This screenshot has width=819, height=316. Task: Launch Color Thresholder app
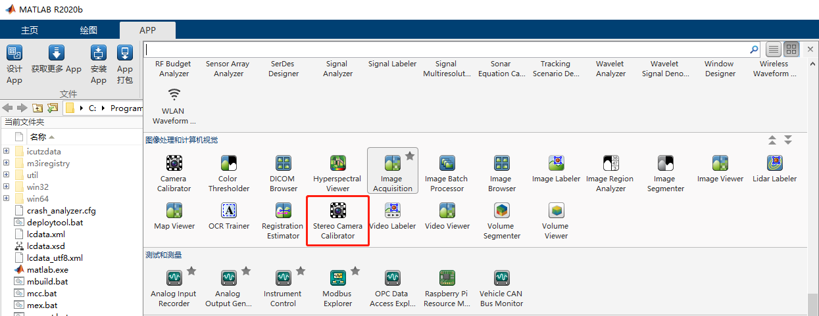[x=228, y=172]
